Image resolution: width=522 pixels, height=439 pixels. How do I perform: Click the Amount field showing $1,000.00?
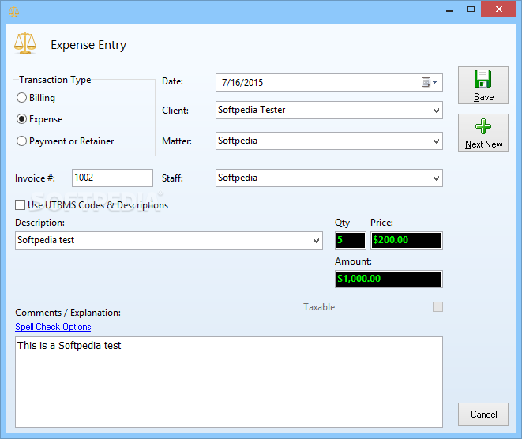point(389,279)
